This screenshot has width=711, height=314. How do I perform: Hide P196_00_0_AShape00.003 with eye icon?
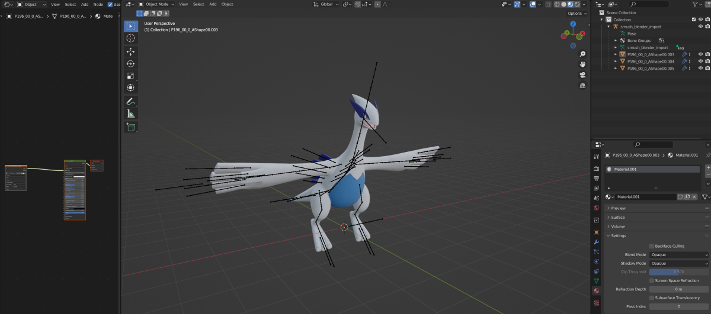[x=700, y=54]
